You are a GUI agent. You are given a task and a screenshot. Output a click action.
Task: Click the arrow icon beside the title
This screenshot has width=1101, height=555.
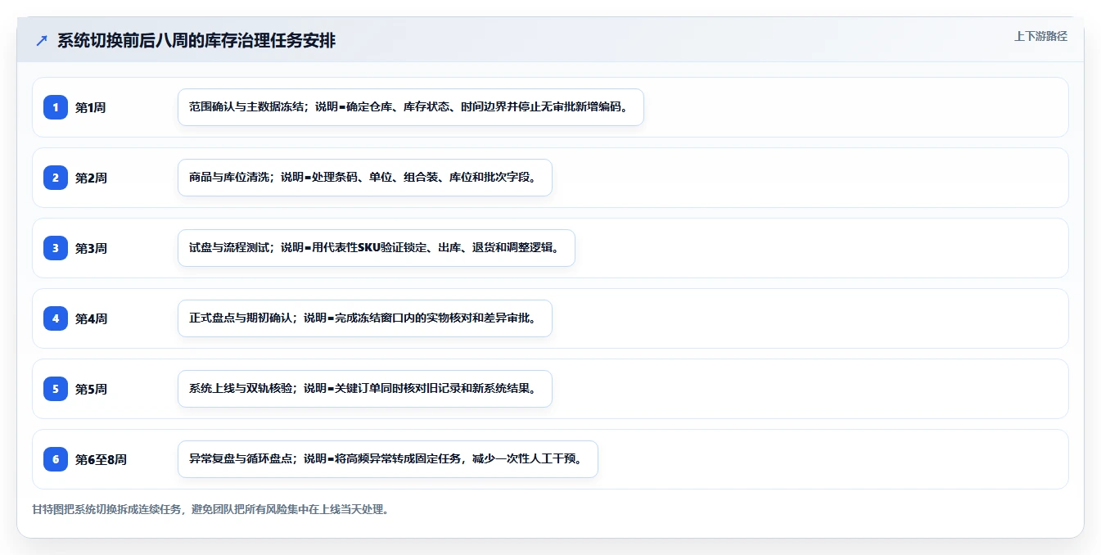(x=42, y=41)
